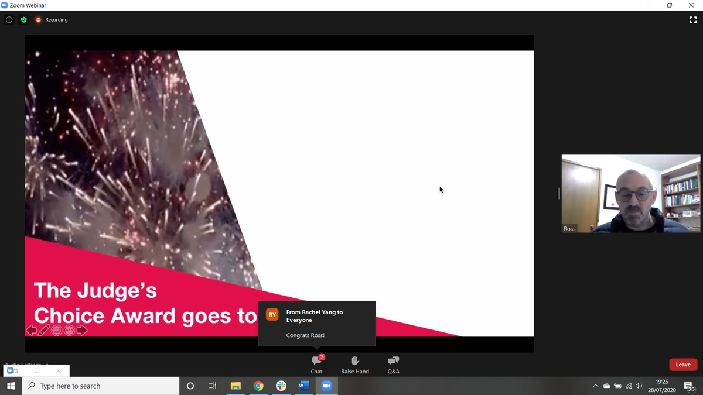Image resolution: width=703 pixels, height=395 pixels.
Task: Enter full screen mode in Zoom
Action: [693, 20]
